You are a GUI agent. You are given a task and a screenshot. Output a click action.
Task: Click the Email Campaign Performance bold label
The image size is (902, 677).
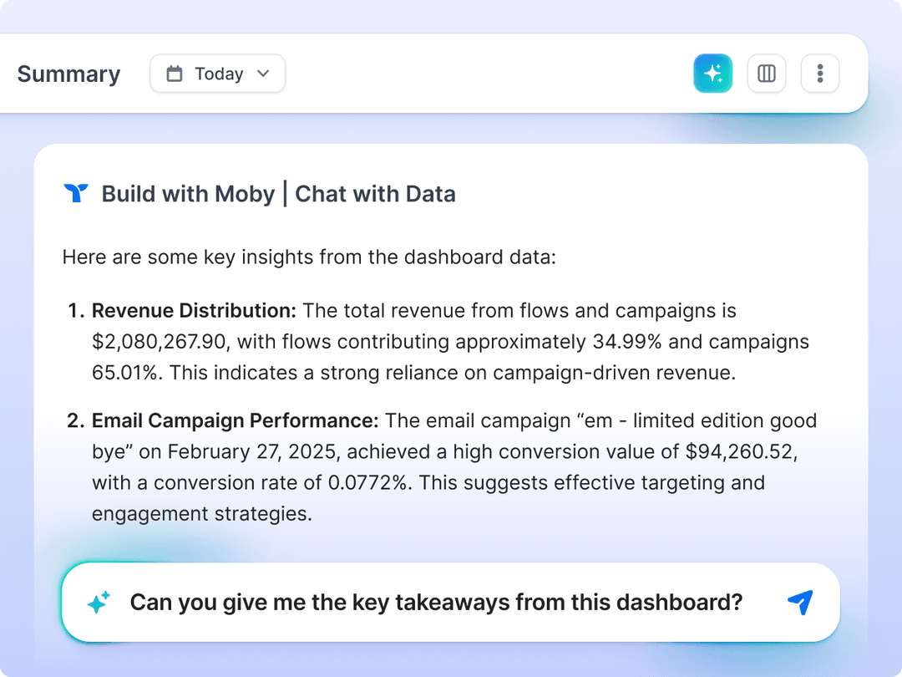(x=236, y=420)
